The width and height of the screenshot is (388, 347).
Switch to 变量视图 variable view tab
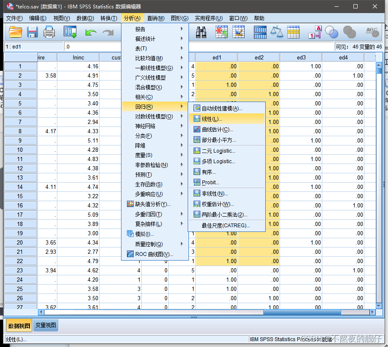point(46,325)
